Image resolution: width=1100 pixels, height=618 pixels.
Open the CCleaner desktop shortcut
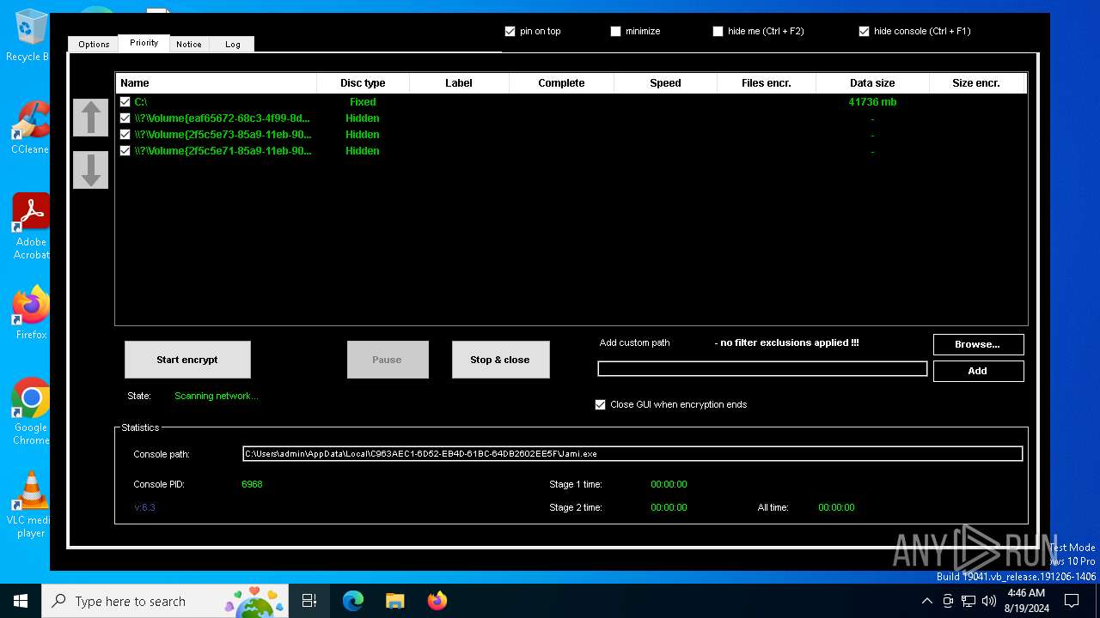tap(29, 128)
